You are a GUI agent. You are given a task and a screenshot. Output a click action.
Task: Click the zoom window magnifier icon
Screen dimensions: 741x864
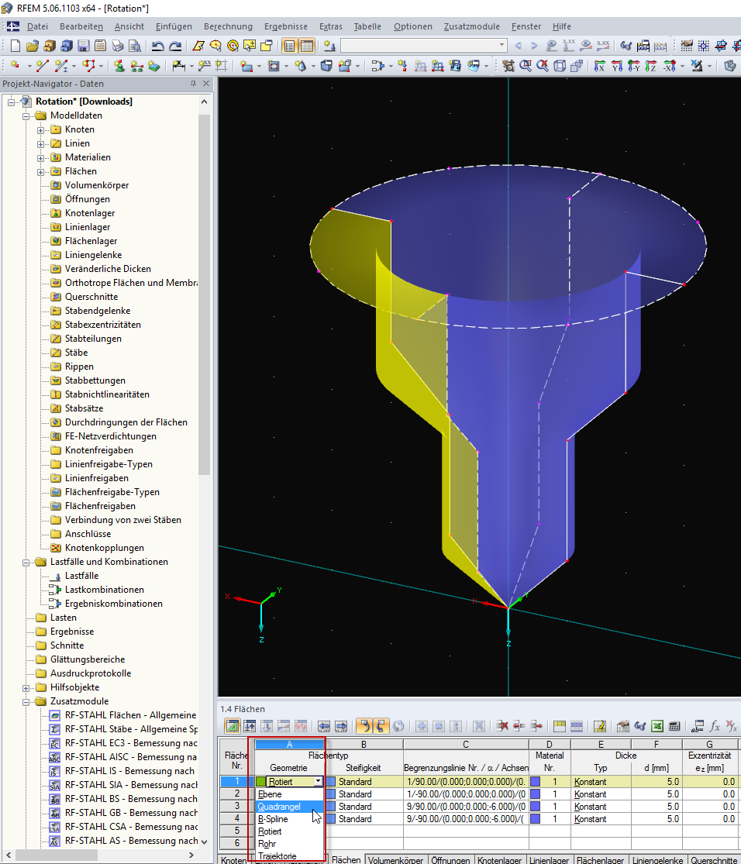click(526, 66)
